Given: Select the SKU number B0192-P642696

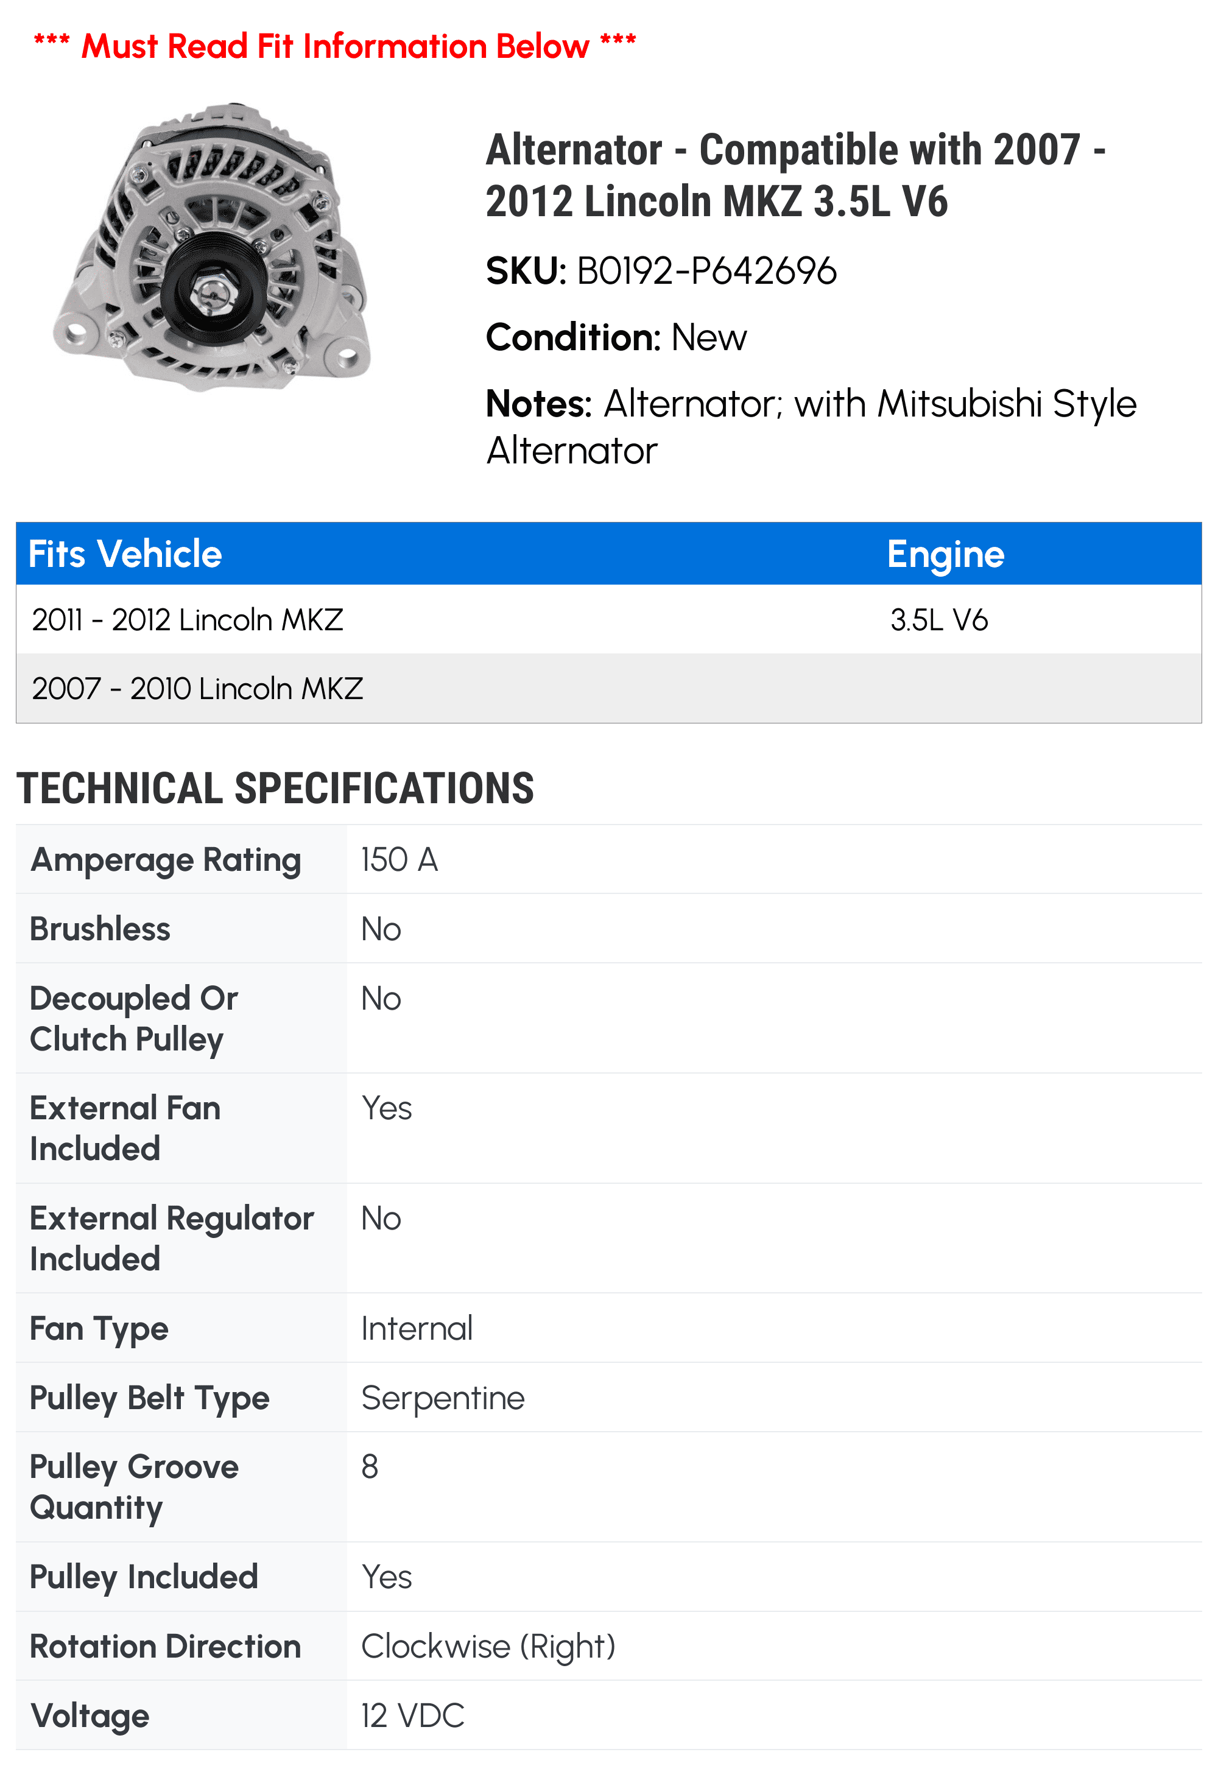Looking at the screenshot, I should pyautogui.click(x=706, y=271).
